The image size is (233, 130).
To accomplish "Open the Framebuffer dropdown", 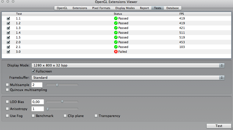I will click(x=128, y=77).
